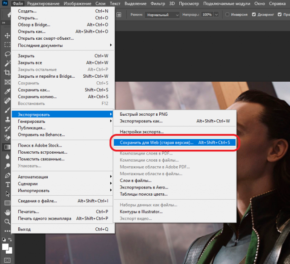Viewport: 290px width, 264px height.
Task: Choose Экспортировать как... in the submenu
Action: coord(174,121)
